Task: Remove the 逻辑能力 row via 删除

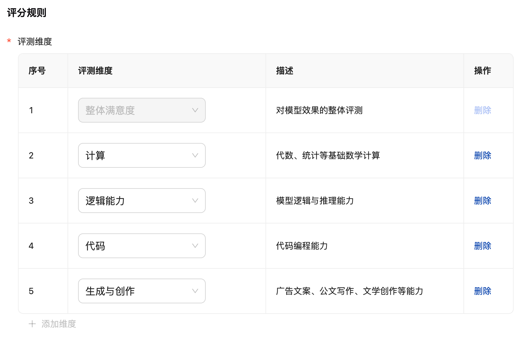Action: tap(482, 201)
